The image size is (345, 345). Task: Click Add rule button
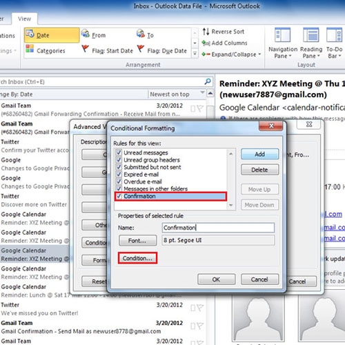259,154
